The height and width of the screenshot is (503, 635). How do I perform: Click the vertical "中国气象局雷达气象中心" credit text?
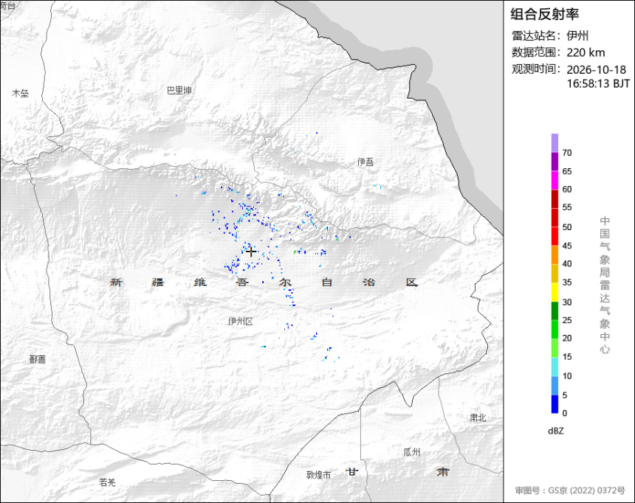click(x=605, y=285)
